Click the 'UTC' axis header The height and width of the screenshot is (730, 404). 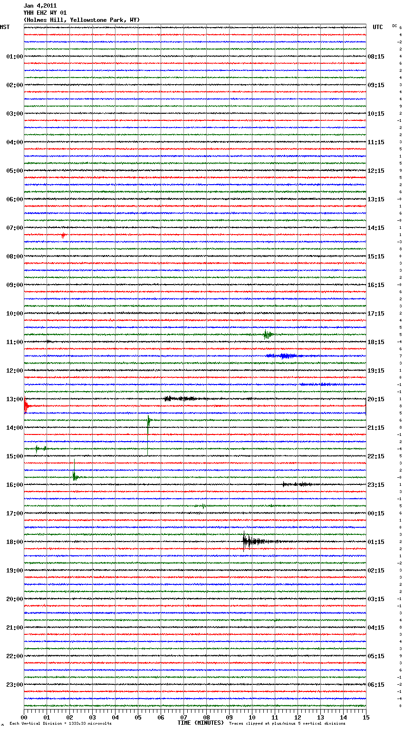click(377, 27)
